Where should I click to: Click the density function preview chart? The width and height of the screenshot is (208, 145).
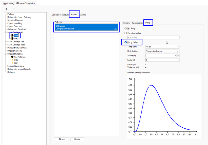[x=164, y=106]
